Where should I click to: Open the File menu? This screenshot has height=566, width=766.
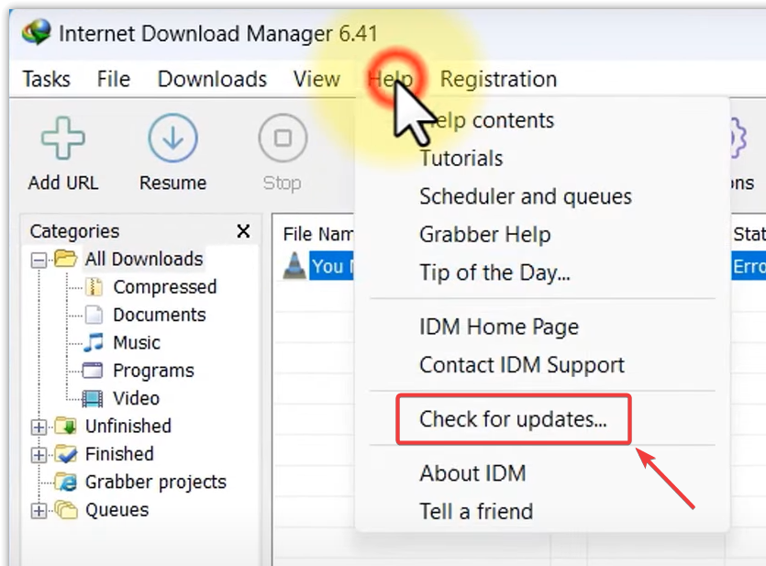click(114, 79)
